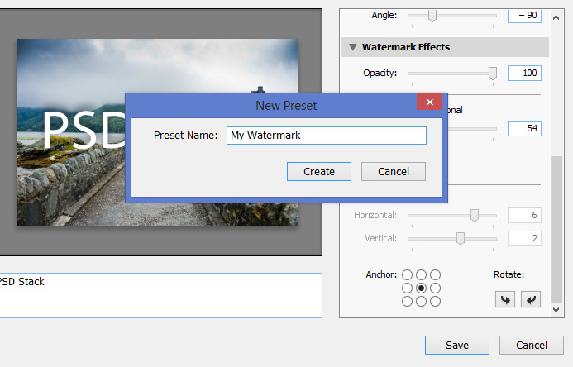Screen dimensions: 573x367
Task: Select the bottom-right anchor point
Action: (x=436, y=302)
